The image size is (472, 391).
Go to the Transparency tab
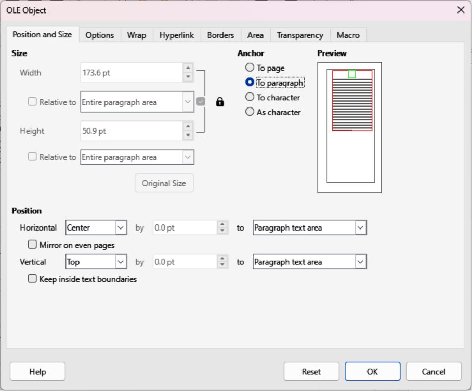pos(300,35)
